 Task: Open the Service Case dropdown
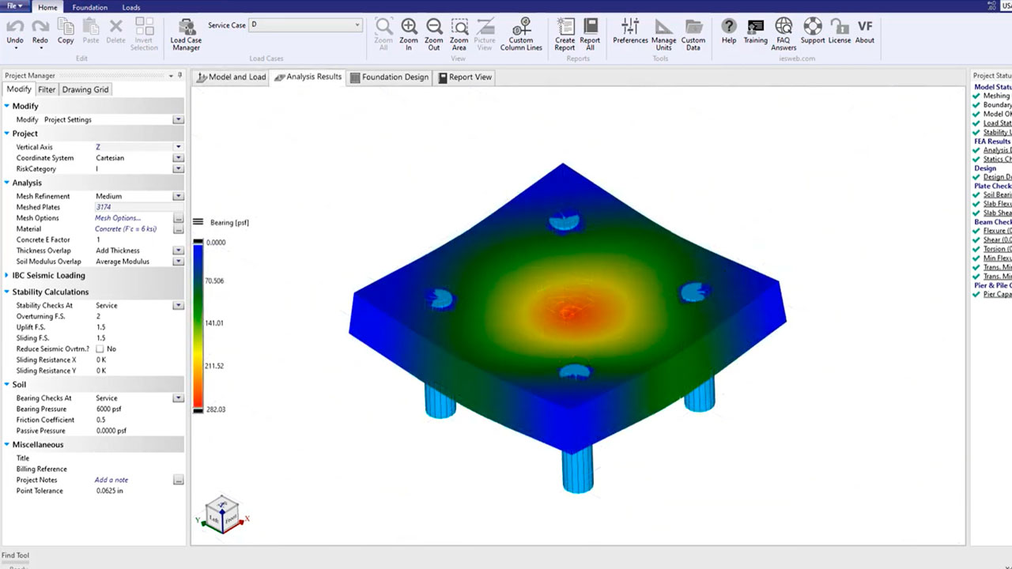(x=357, y=25)
